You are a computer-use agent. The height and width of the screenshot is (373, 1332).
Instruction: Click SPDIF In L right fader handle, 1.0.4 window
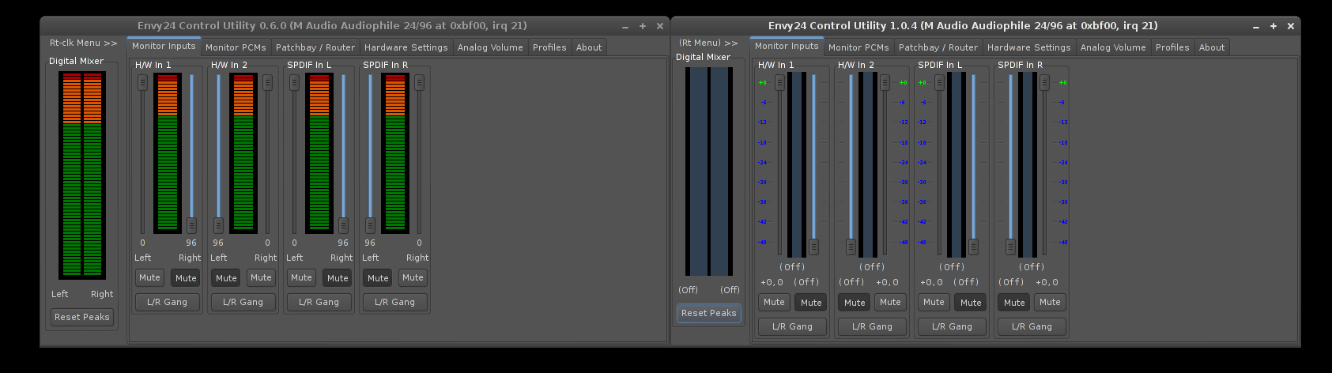[973, 247]
